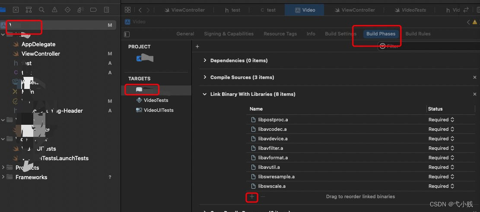Screen dimensions: 480x212
Task: Switch to the Info tab
Action: tap(311, 34)
